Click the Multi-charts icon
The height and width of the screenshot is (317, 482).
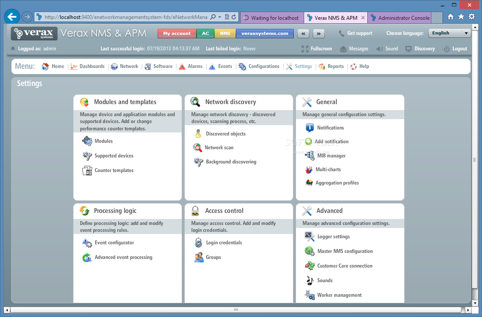(308, 169)
